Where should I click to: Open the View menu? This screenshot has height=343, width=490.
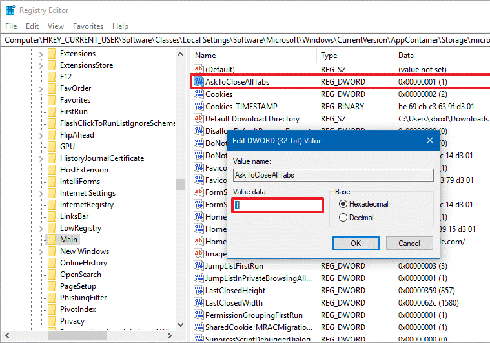tap(56, 26)
